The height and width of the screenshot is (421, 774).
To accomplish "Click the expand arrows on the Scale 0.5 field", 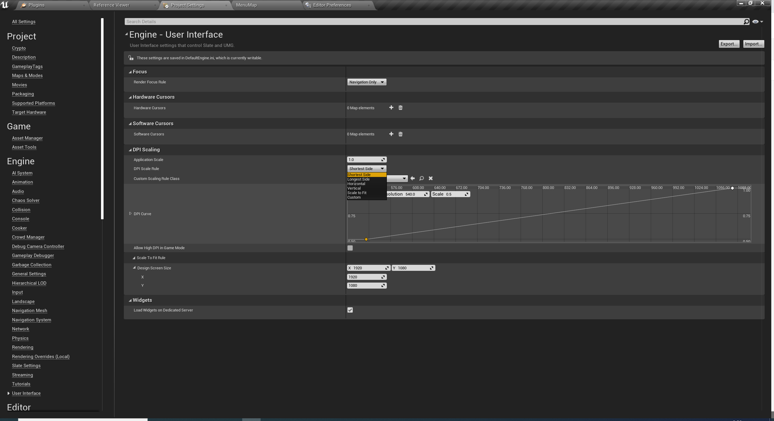I will click(467, 194).
